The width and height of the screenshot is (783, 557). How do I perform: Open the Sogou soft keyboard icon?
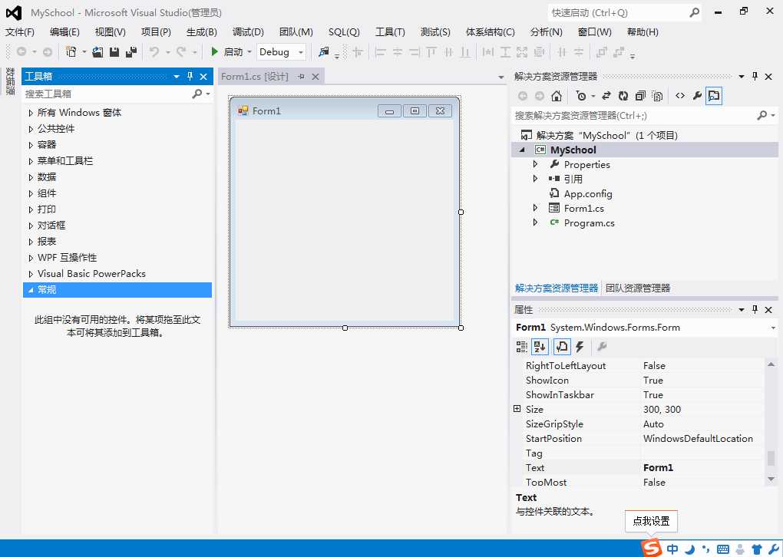722,549
